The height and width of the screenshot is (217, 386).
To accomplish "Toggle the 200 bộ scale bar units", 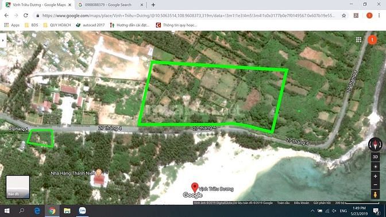I will pyautogui.click(x=357, y=203).
